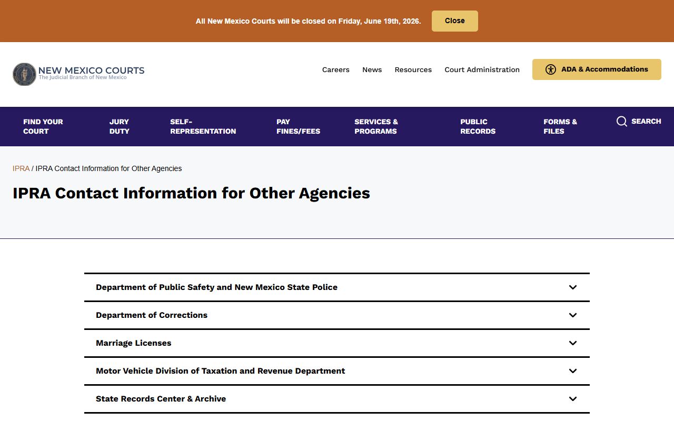Open the Services & Programs menu
Screen dimensions: 674x421
(x=376, y=126)
